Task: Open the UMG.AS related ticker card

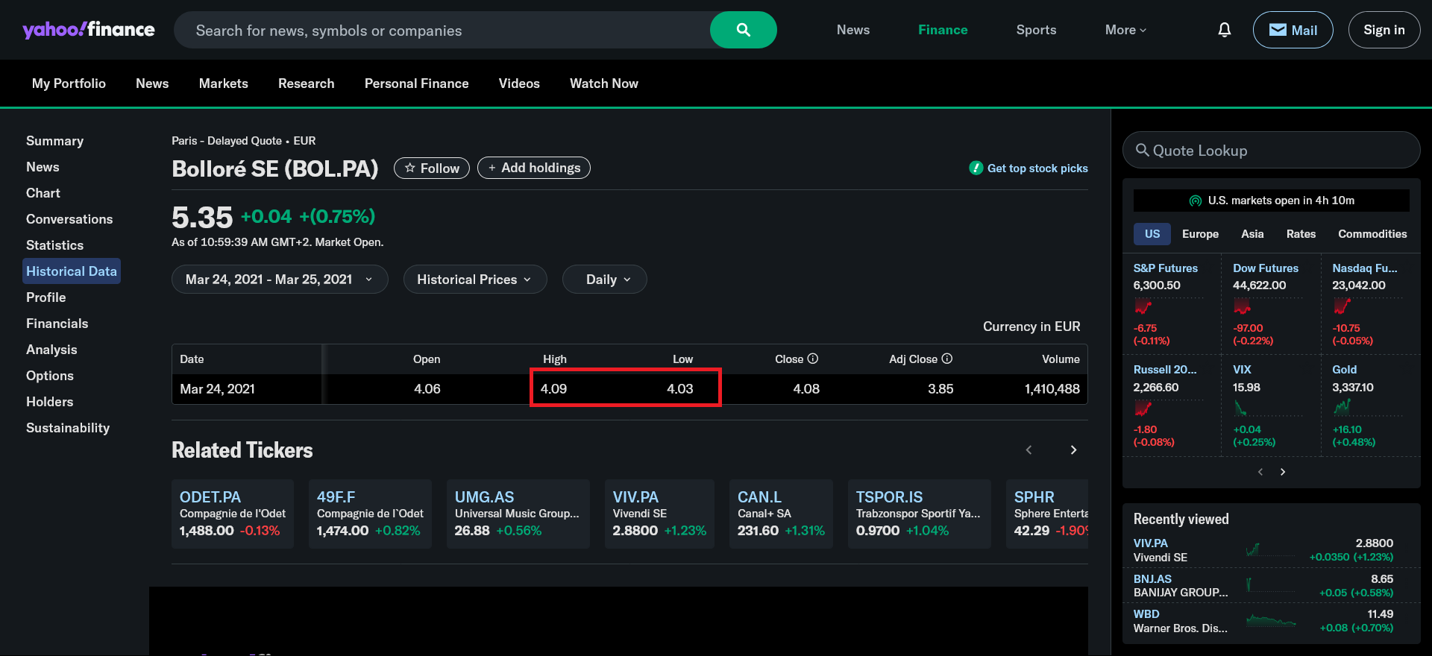Action: (518, 514)
